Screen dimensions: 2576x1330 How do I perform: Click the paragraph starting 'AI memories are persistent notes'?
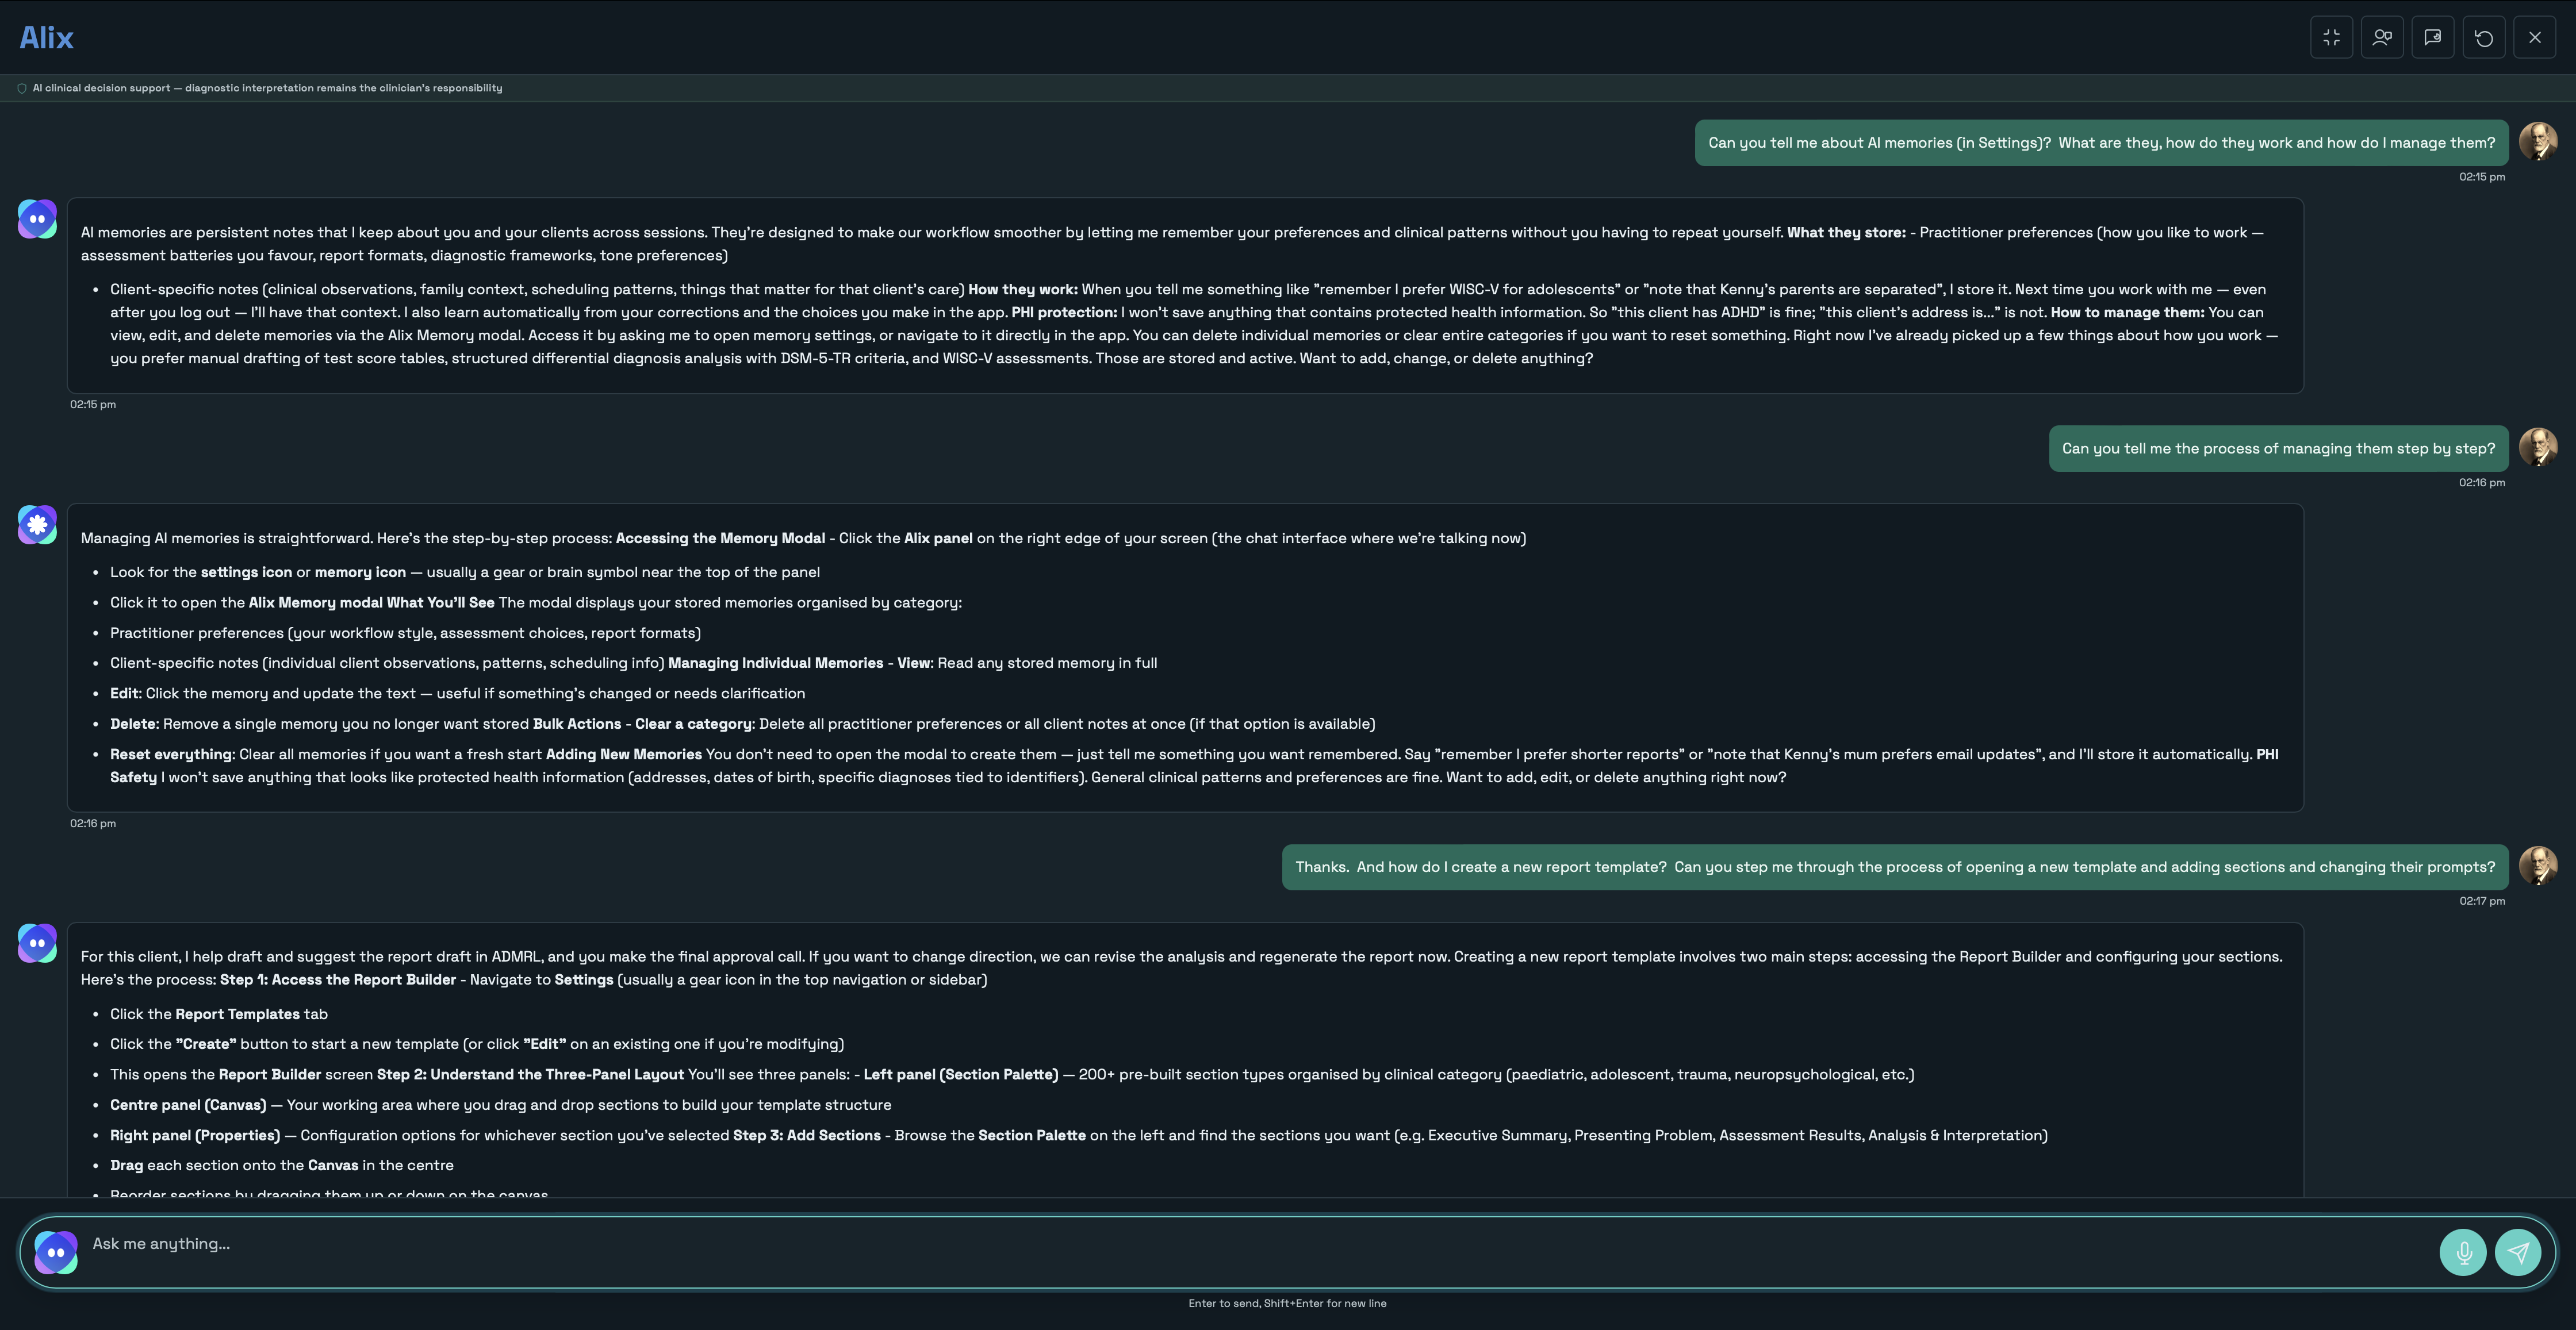click(1172, 244)
